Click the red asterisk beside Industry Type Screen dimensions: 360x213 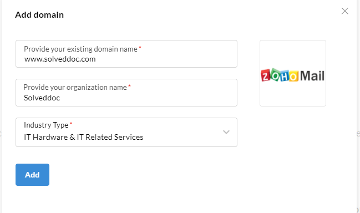[x=71, y=124]
